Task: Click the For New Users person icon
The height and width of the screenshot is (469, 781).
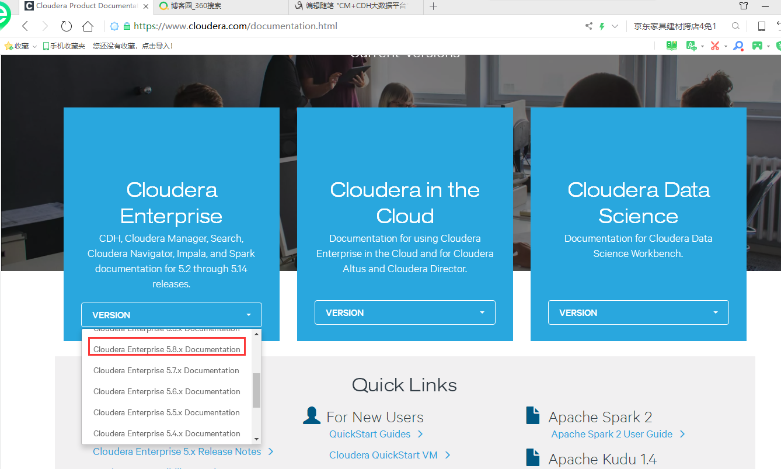Action: pyautogui.click(x=312, y=415)
